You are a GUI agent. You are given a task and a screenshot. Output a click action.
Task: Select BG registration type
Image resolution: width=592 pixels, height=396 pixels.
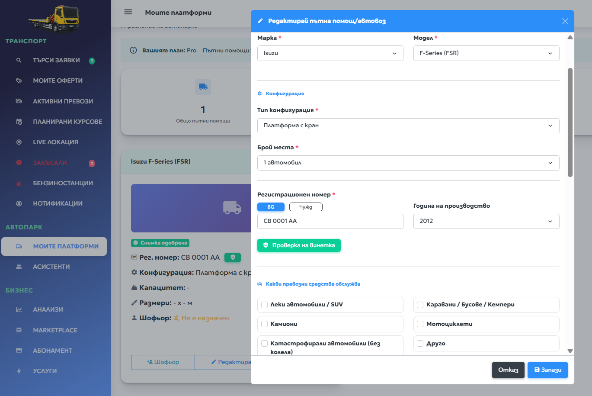coord(271,207)
